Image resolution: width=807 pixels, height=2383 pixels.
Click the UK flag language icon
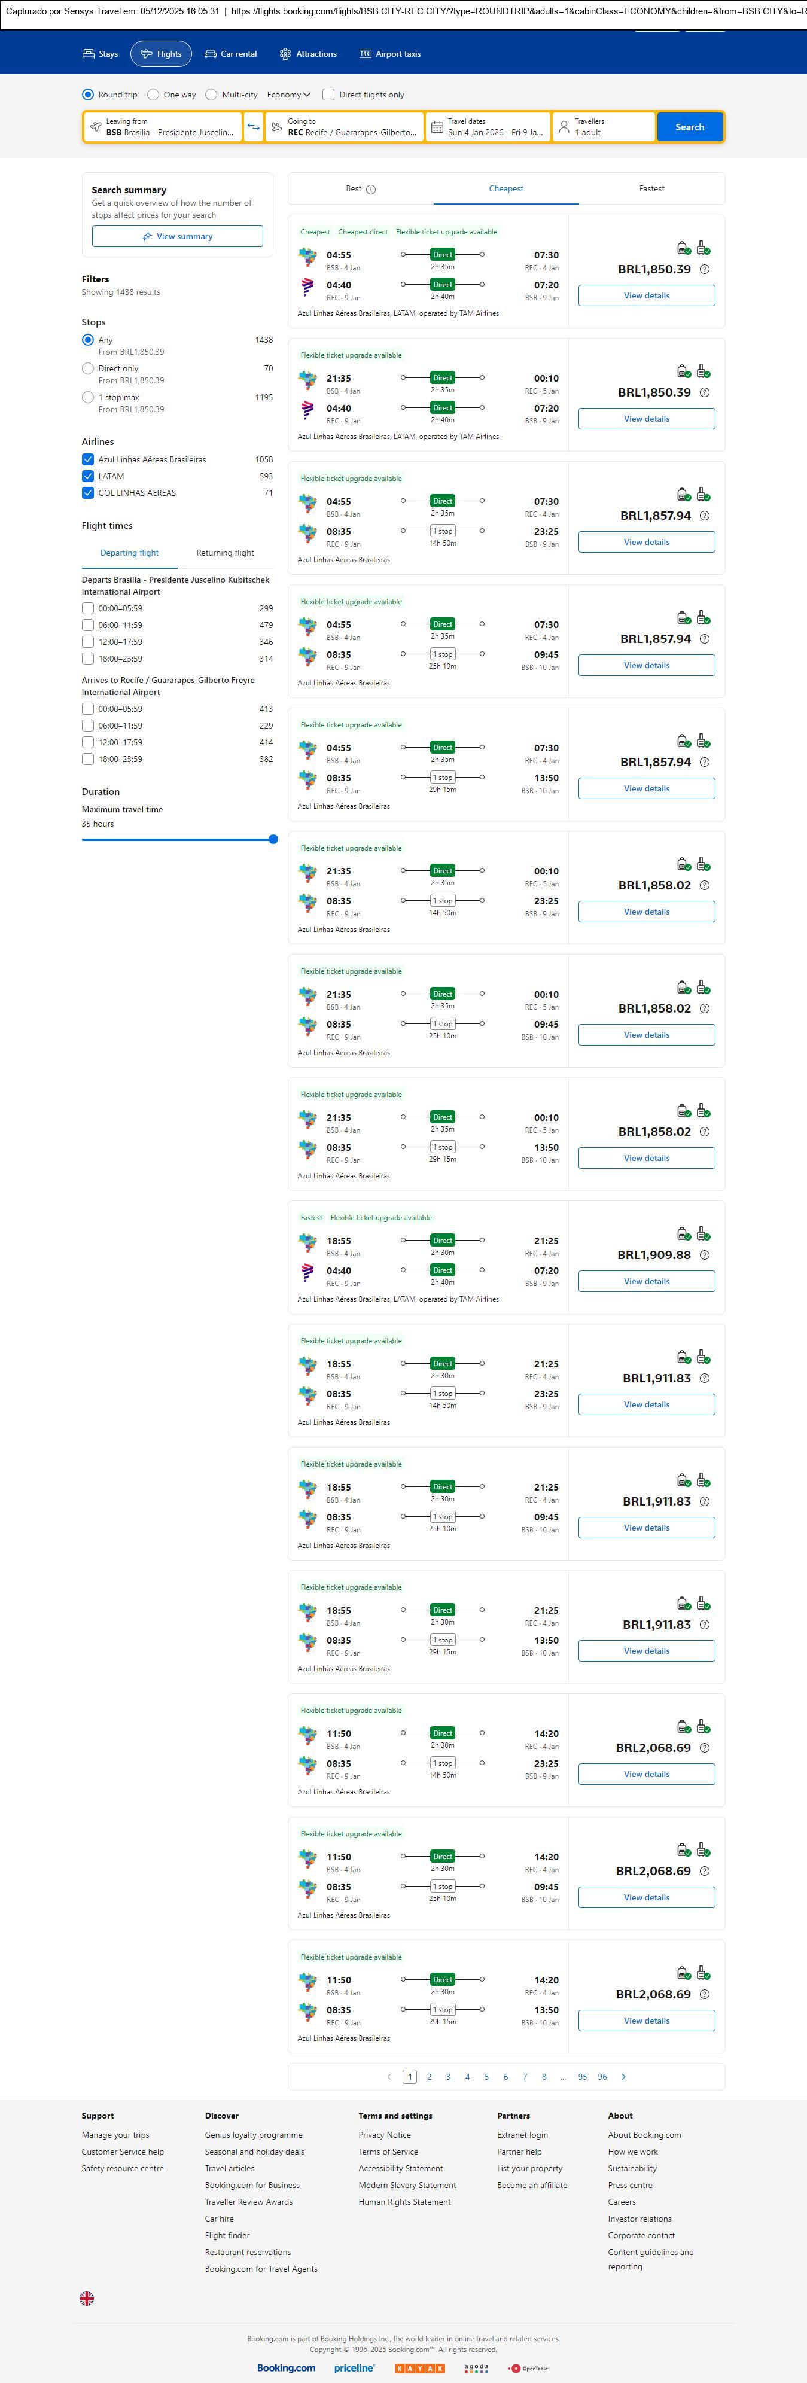pos(87,2298)
